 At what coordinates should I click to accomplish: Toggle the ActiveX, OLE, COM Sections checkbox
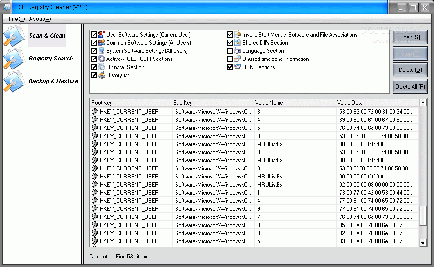tap(94, 59)
